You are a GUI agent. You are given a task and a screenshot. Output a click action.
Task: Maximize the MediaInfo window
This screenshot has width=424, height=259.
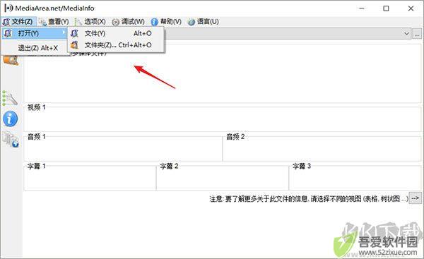coord(386,8)
